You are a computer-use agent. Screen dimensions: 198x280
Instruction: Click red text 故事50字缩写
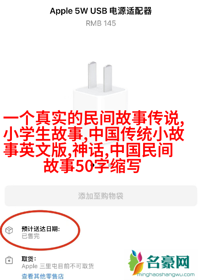click(x=92, y=166)
